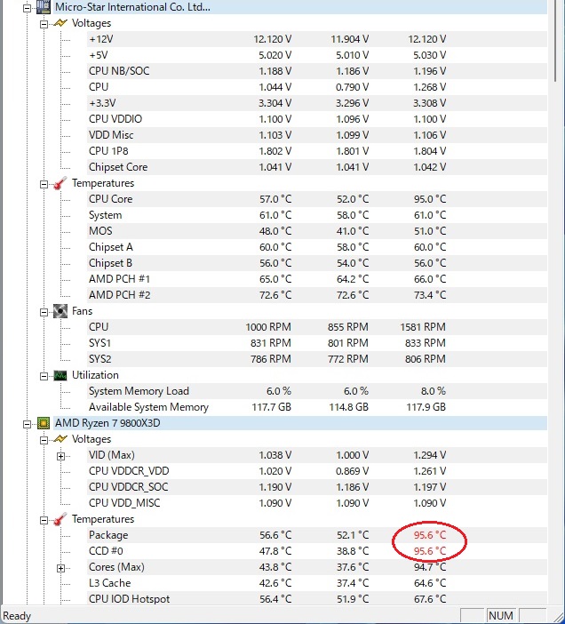
Task: Expand the VID (Max) voltage entry
Action: click(x=61, y=455)
